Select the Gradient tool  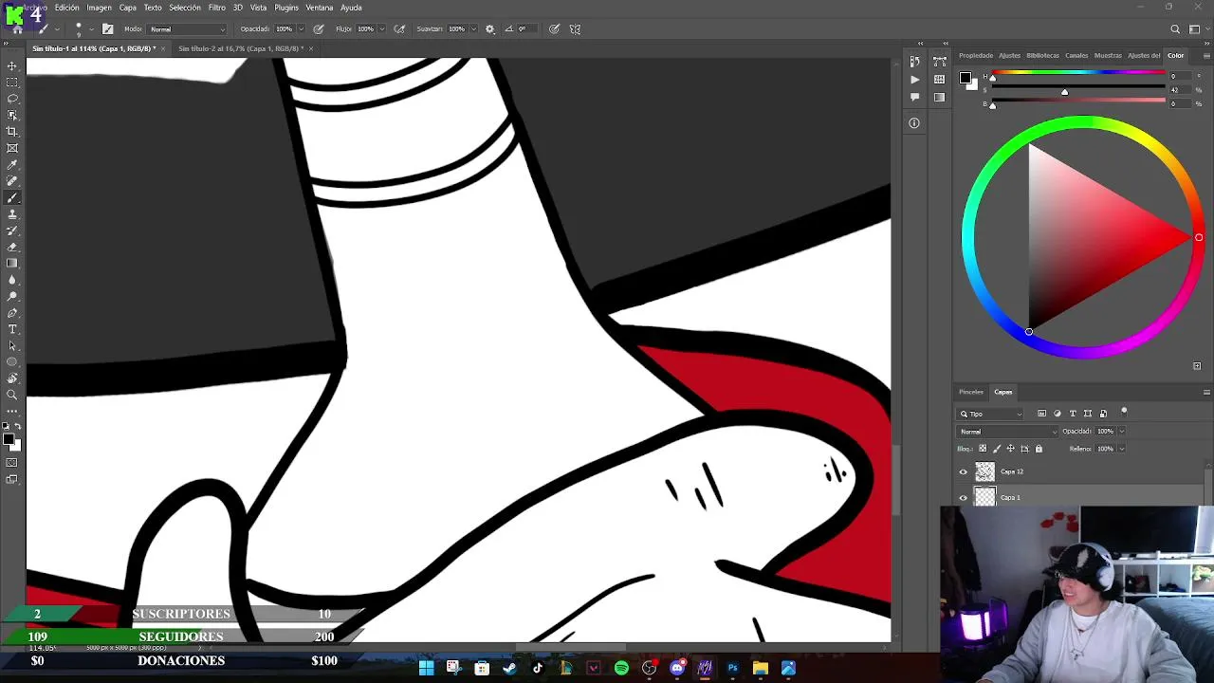[x=12, y=264]
